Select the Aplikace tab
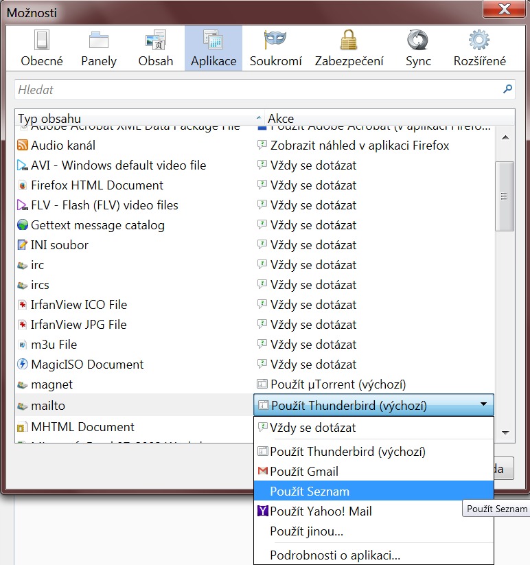Viewport: 530px width, 565px height. pos(214,48)
